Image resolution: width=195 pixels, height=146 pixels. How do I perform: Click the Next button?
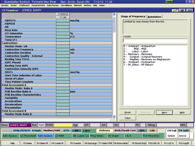tap(165, 112)
